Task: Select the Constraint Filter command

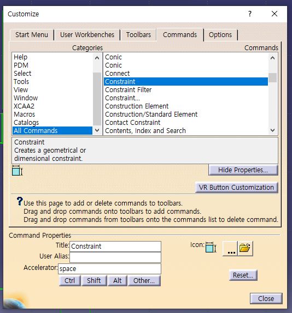Action: [186, 90]
